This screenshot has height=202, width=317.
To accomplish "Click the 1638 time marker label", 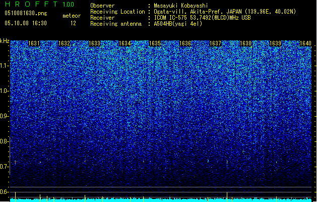I will [x=245, y=43].
